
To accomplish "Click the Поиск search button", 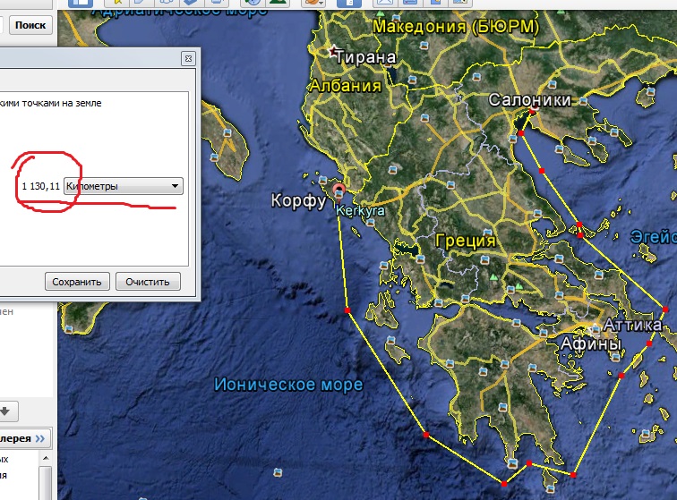I will coord(29,26).
